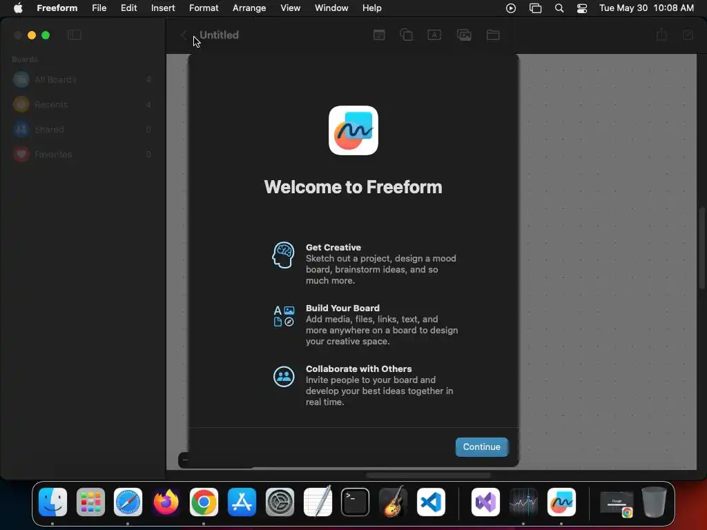Screen dimensions: 707x530
Task: Open Visual Studio Code from Dock
Action: point(431,502)
